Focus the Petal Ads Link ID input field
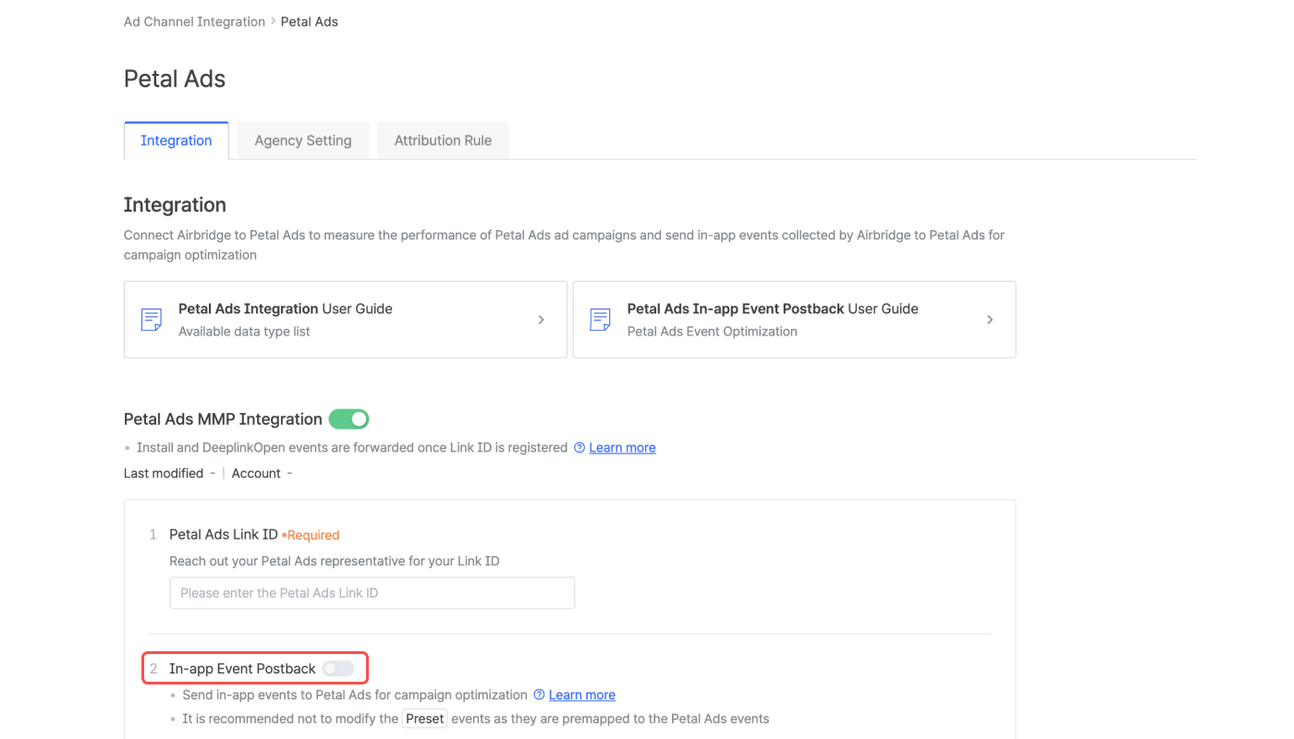 point(372,593)
